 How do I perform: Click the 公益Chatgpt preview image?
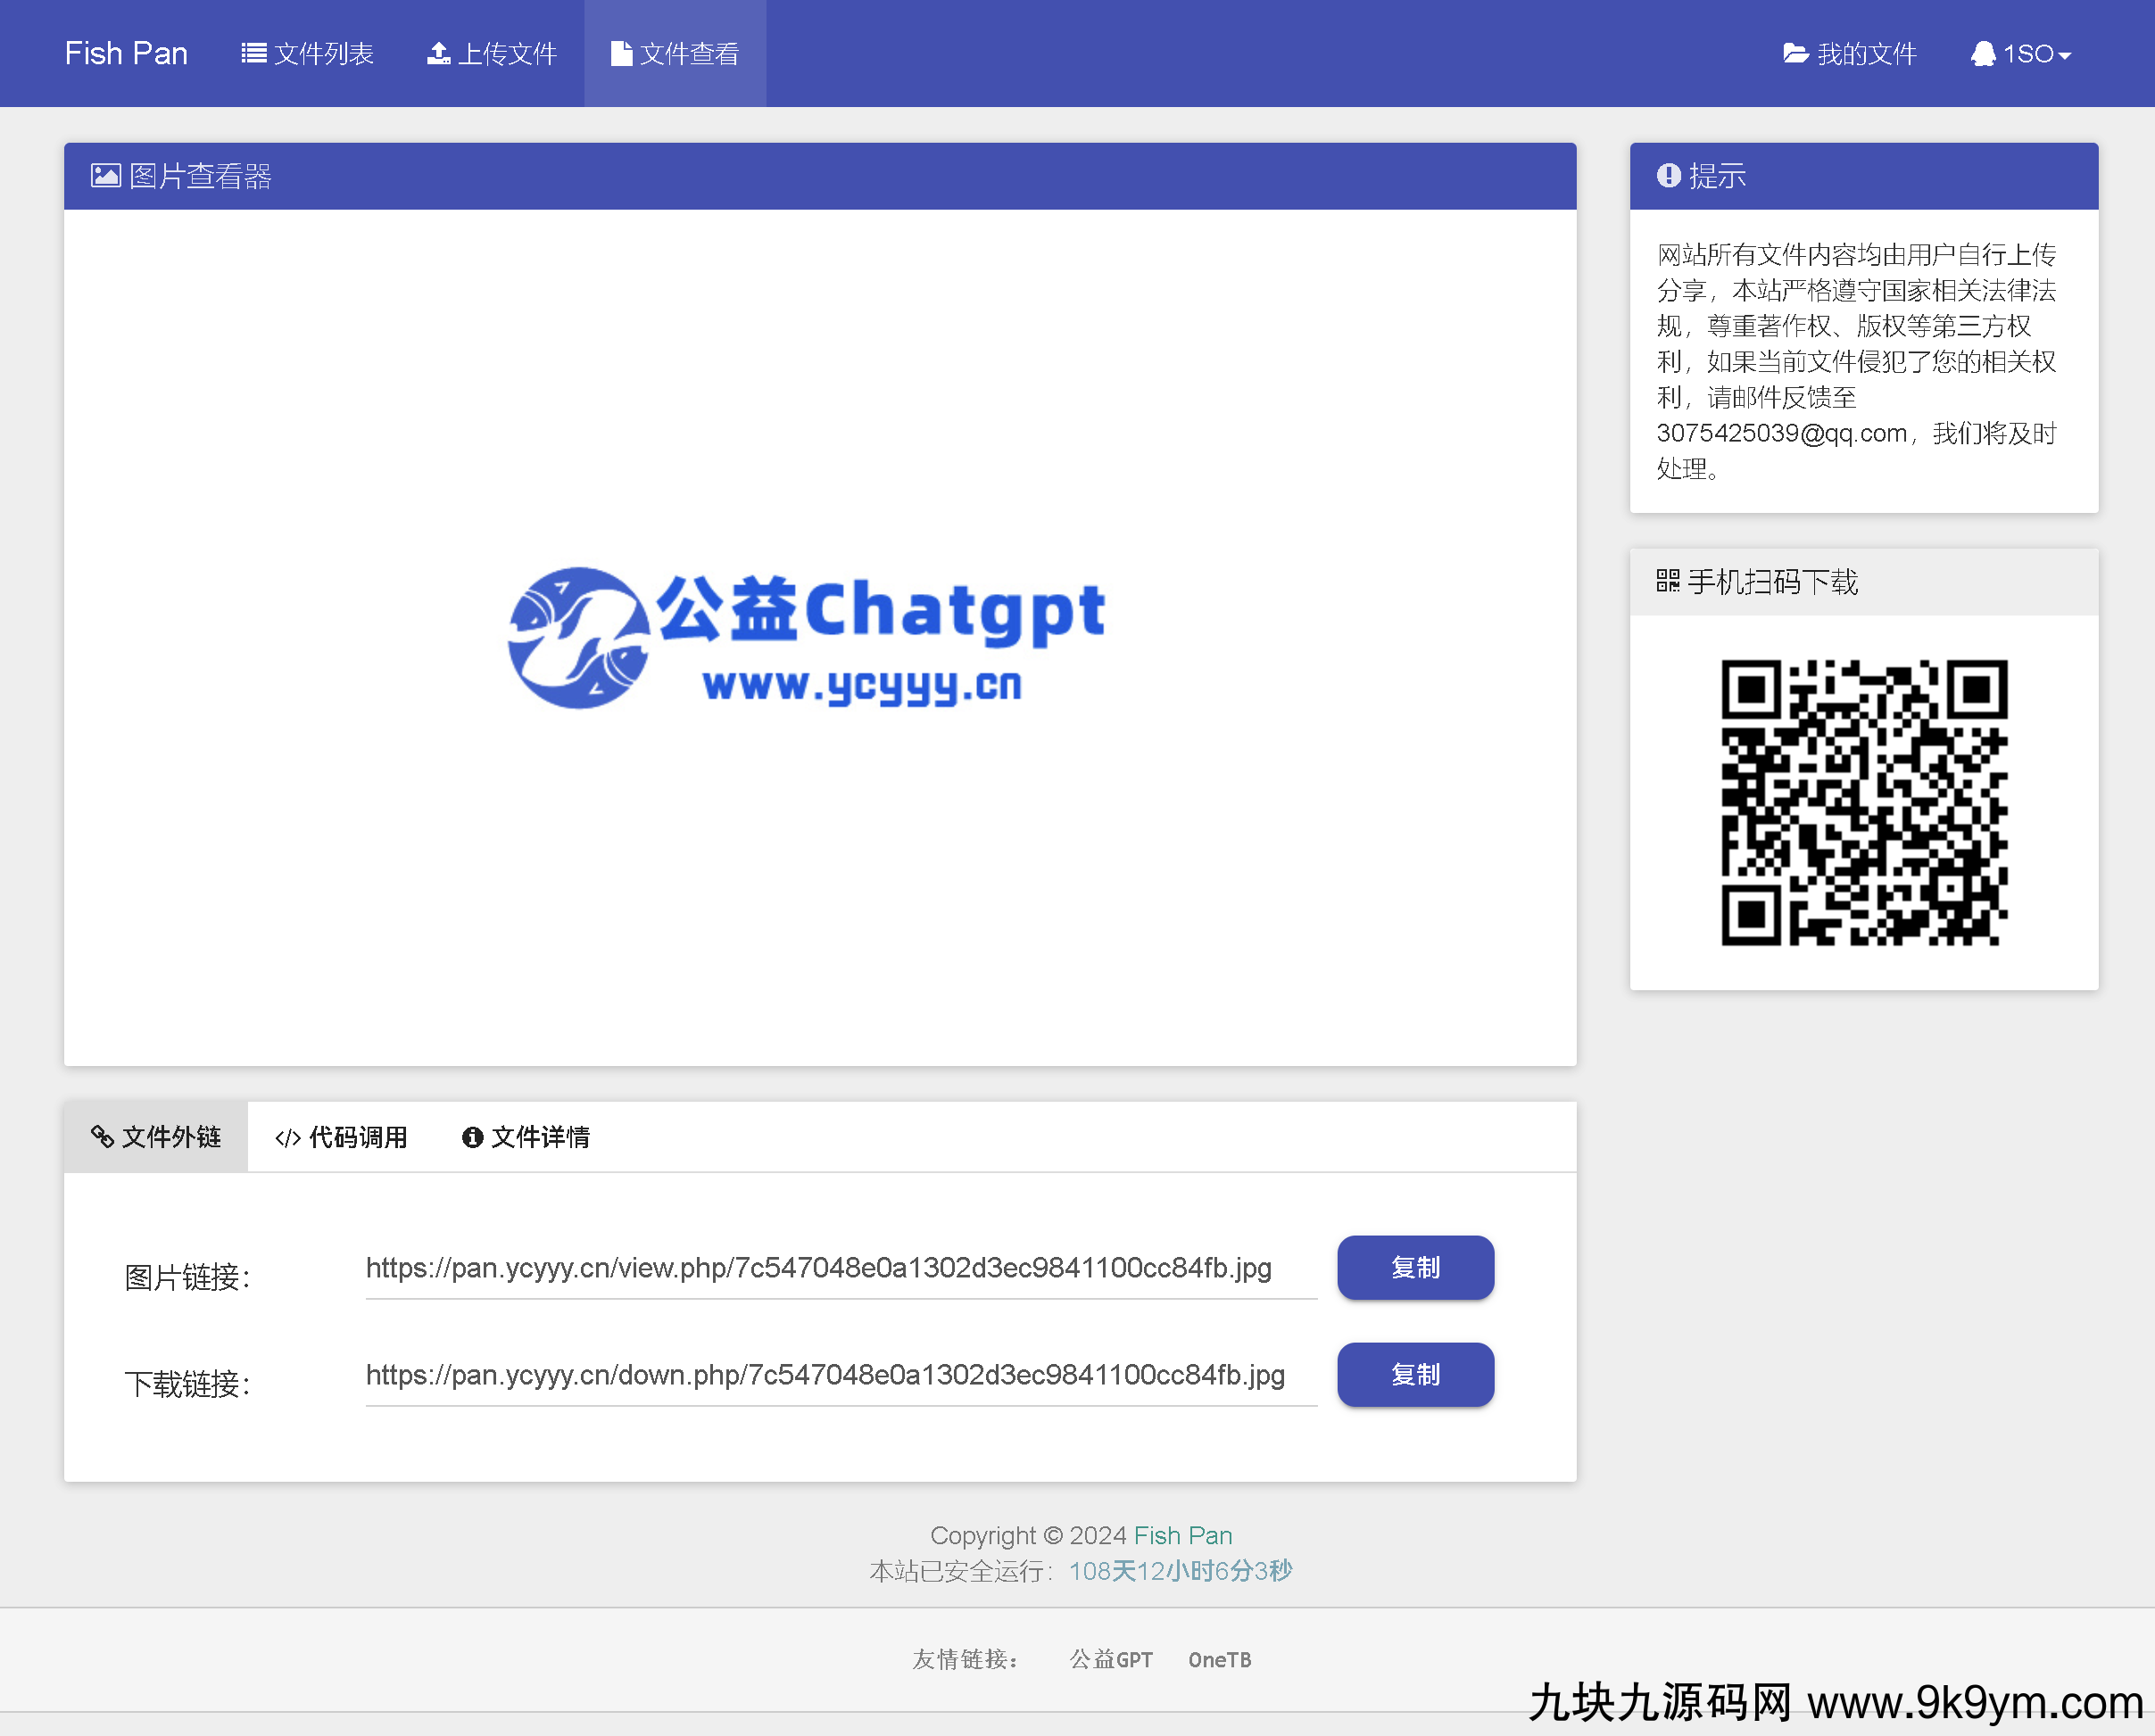click(x=806, y=637)
